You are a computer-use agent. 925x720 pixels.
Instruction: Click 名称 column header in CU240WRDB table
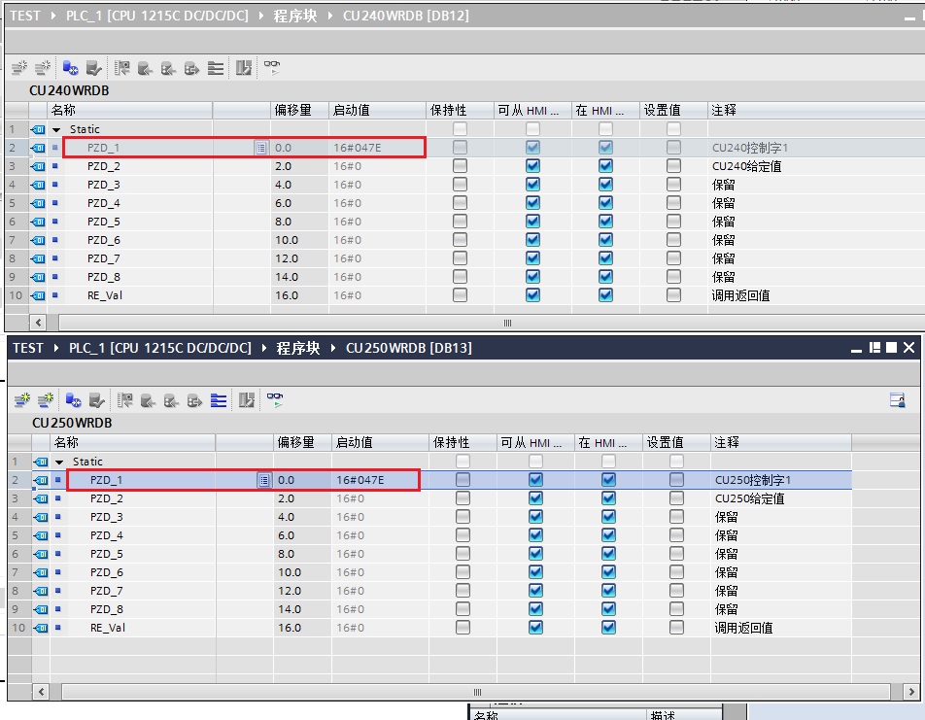coord(129,111)
